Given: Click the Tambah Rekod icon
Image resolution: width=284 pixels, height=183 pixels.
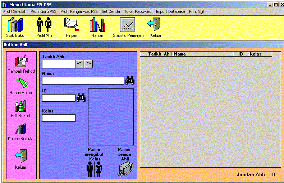Looking at the screenshot, I should [x=21, y=61].
